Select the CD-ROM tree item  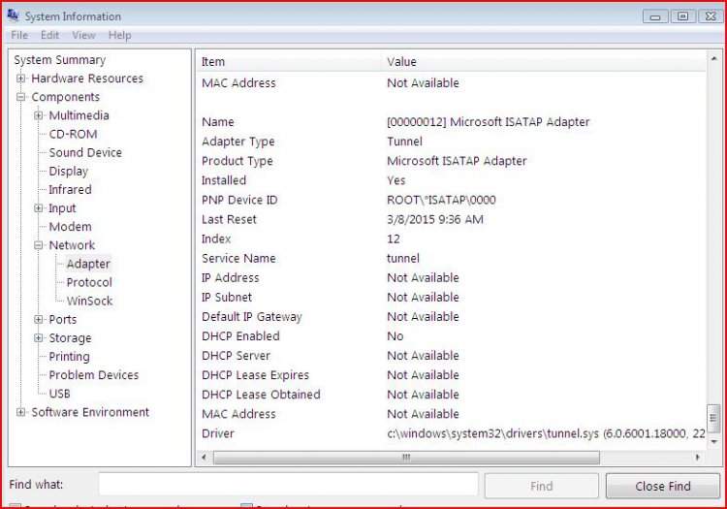point(74,134)
